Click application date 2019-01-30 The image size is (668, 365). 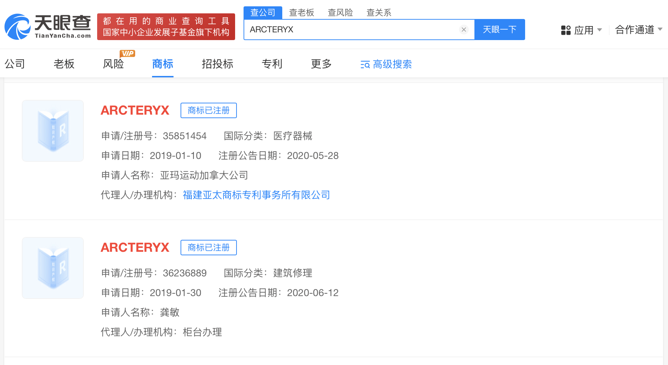pos(176,293)
